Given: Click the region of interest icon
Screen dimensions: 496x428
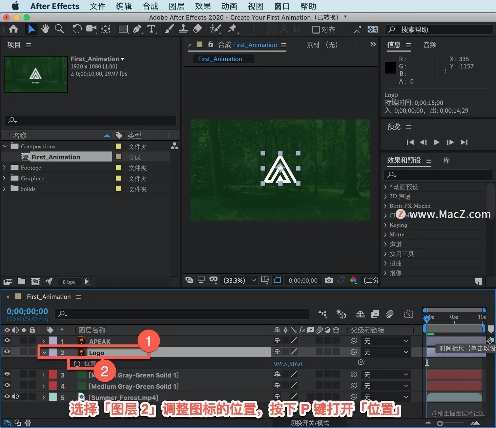Looking at the screenshot, I should click(265, 280).
